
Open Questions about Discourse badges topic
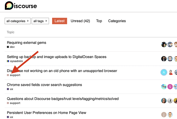[x=63, y=99]
